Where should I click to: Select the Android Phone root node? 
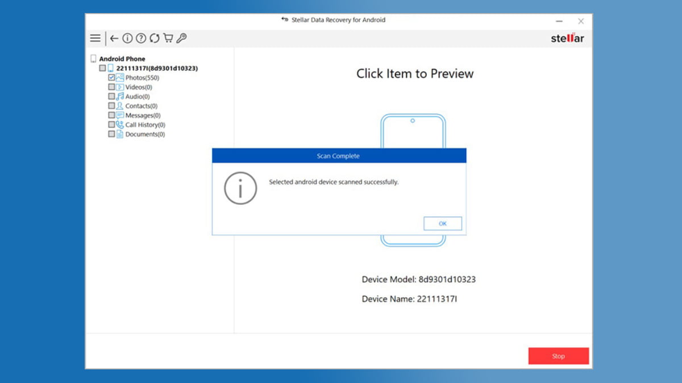(122, 59)
